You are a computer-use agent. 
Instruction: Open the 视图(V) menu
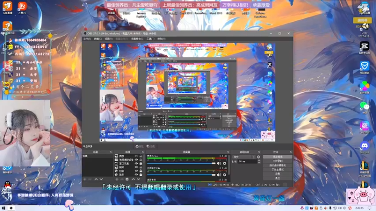pyautogui.click(x=109, y=39)
